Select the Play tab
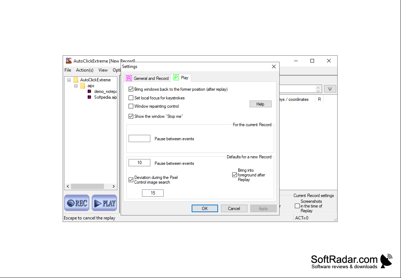 181,78
